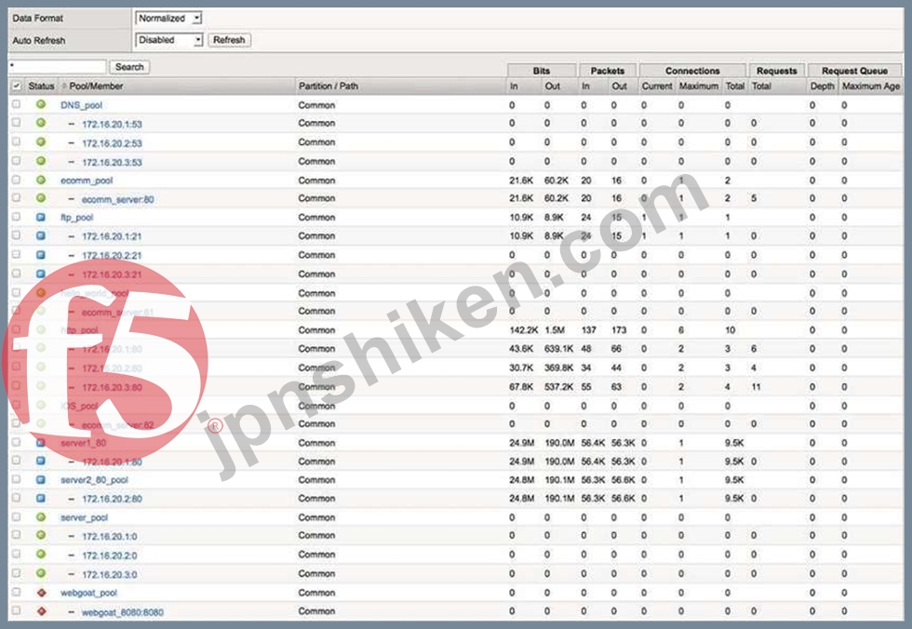This screenshot has width=912, height=629.
Task: Click the red diamond status icon of webgoat_pool
Action: [41, 593]
